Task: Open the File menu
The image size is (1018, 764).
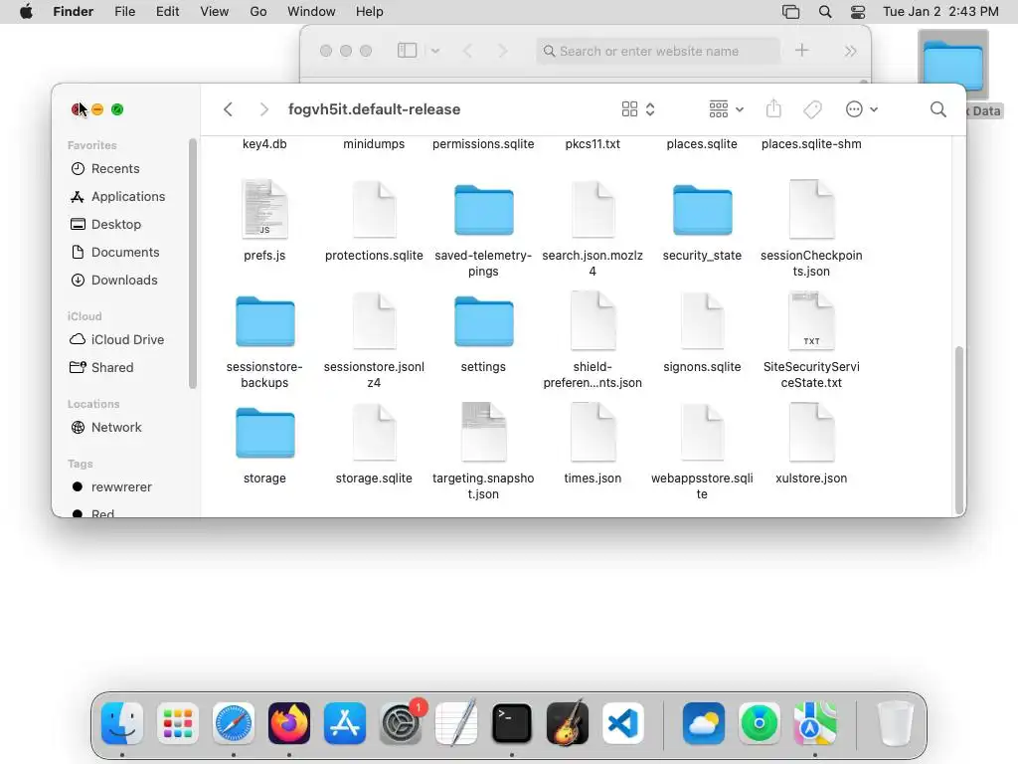Action: tap(124, 12)
